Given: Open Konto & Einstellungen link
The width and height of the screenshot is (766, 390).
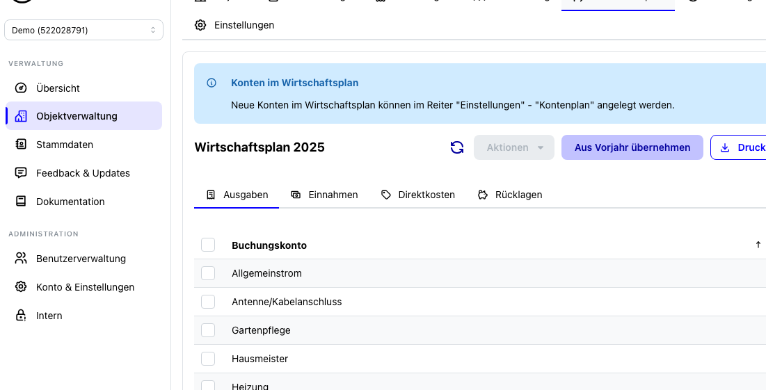Looking at the screenshot, I should point(84,286).
